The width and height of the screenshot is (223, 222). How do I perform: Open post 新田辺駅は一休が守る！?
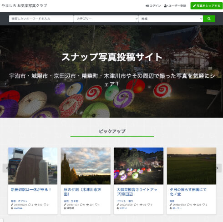pos(31,190)
